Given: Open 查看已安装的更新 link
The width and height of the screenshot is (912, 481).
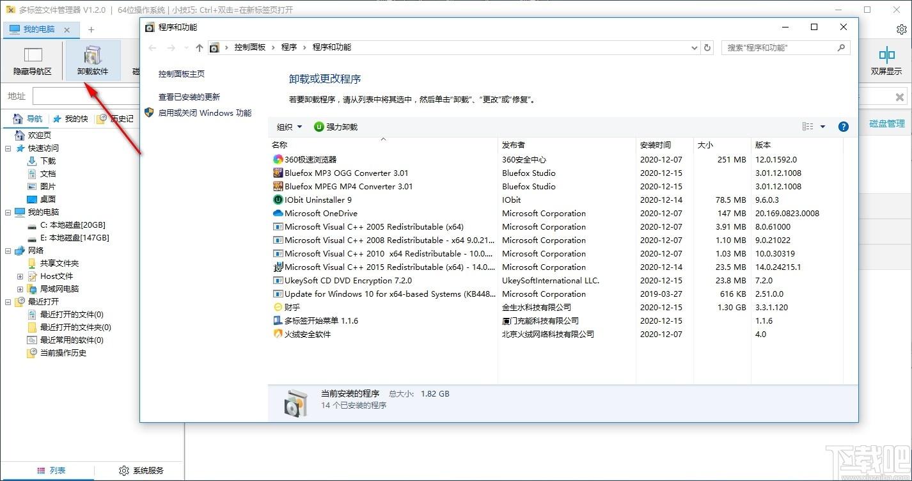Looking at the screenshot, I should [189, 97].
